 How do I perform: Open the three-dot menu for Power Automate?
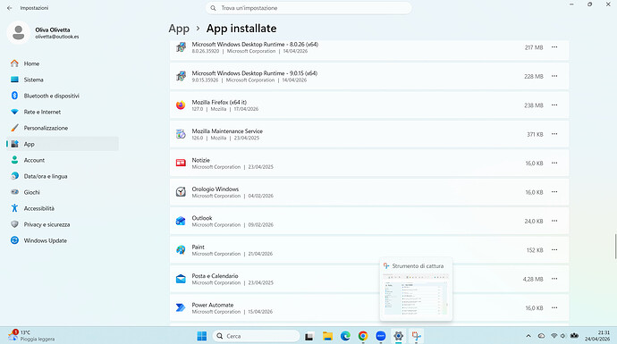554,308
